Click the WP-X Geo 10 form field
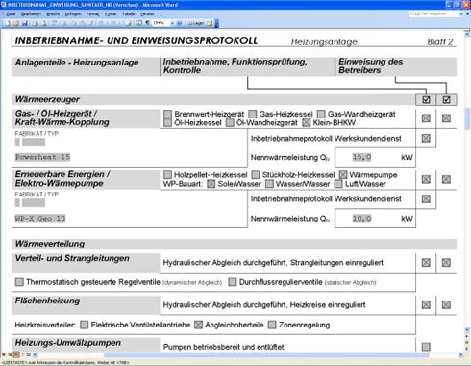Screen dimensions: 471x366 pos(40,219)
